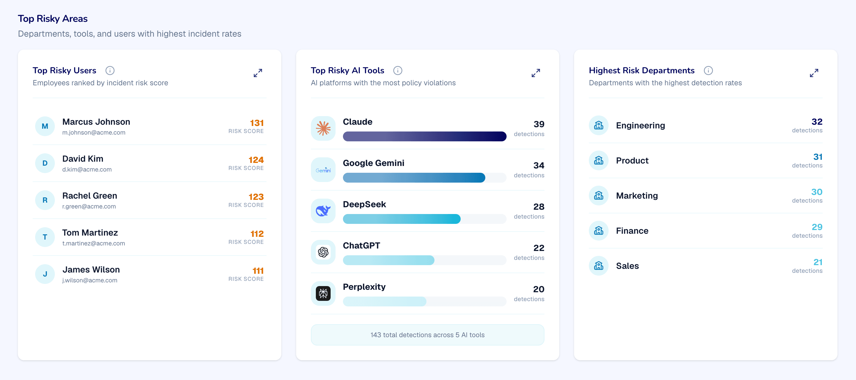
Task: Click the DeepSeek whale logo icon
Action: click(x=323, y=211)
